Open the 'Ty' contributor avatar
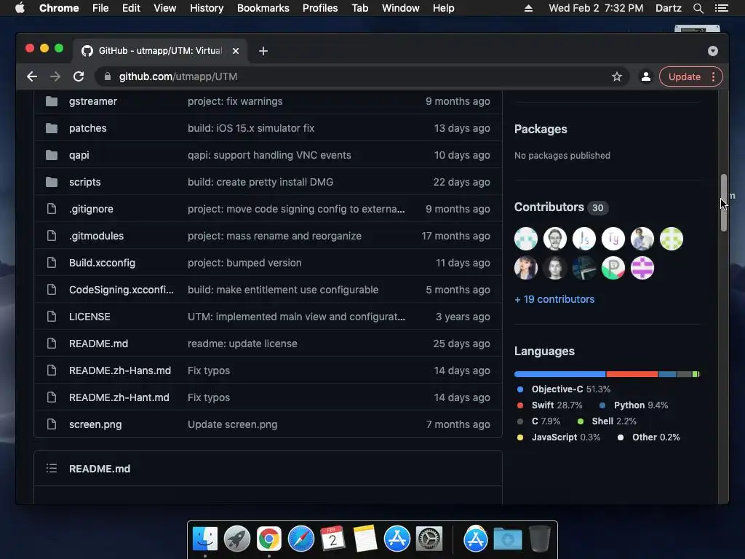The image size is (745, 559). pyautogui.click(x=613, y=239)
